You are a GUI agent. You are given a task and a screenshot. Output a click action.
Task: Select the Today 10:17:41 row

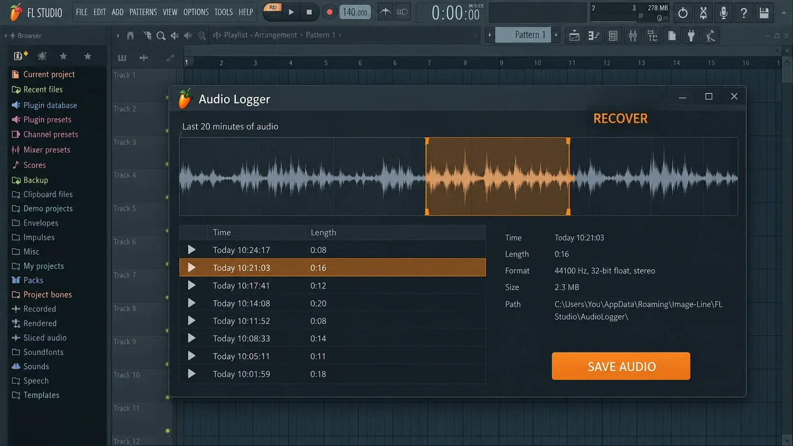(332, 285)
